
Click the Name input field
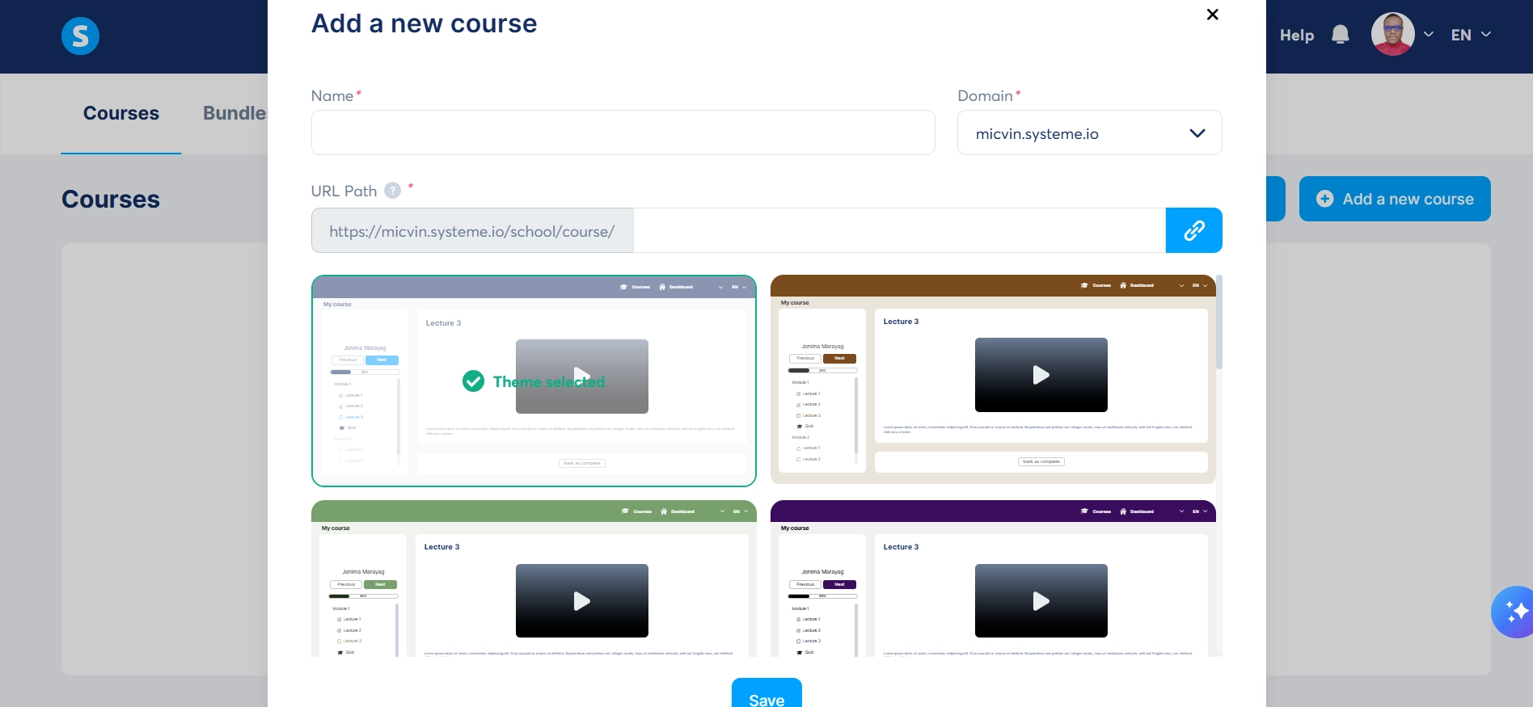pyautogui.click(x=623, y=133)
